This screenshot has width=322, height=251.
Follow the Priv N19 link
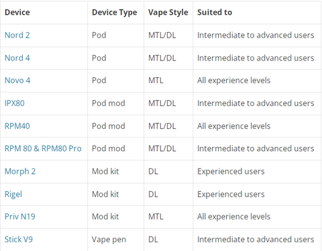pos(20,217)
